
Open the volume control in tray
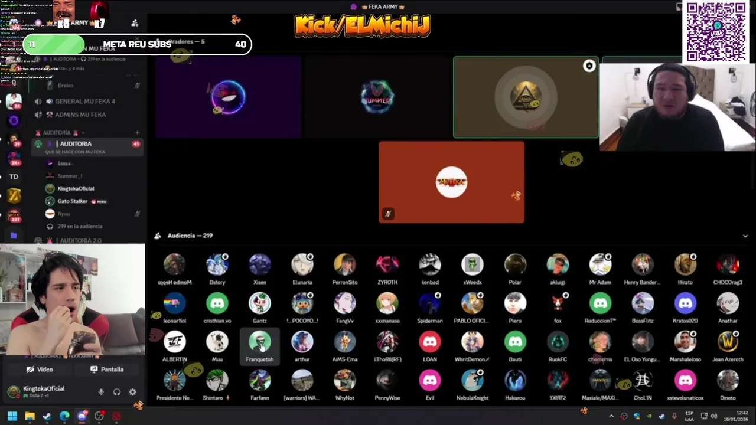(x=714, y=416)
